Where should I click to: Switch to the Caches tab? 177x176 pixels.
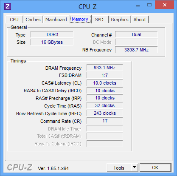click(x=33, y=20)
